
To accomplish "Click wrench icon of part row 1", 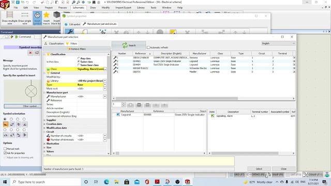I will [115, 57].
